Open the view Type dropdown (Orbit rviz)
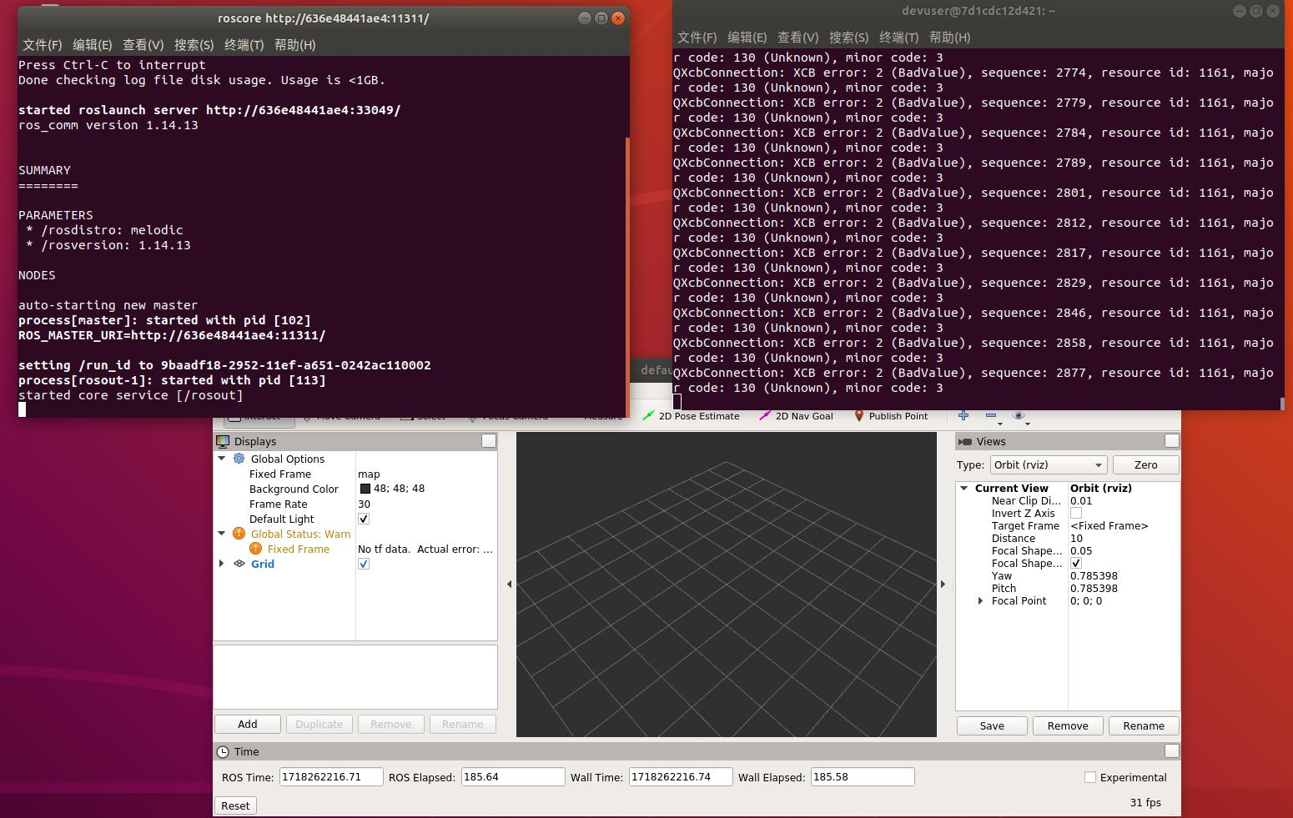The width and height of the screenshot is (1293, 818). (x=1049, y=465)
